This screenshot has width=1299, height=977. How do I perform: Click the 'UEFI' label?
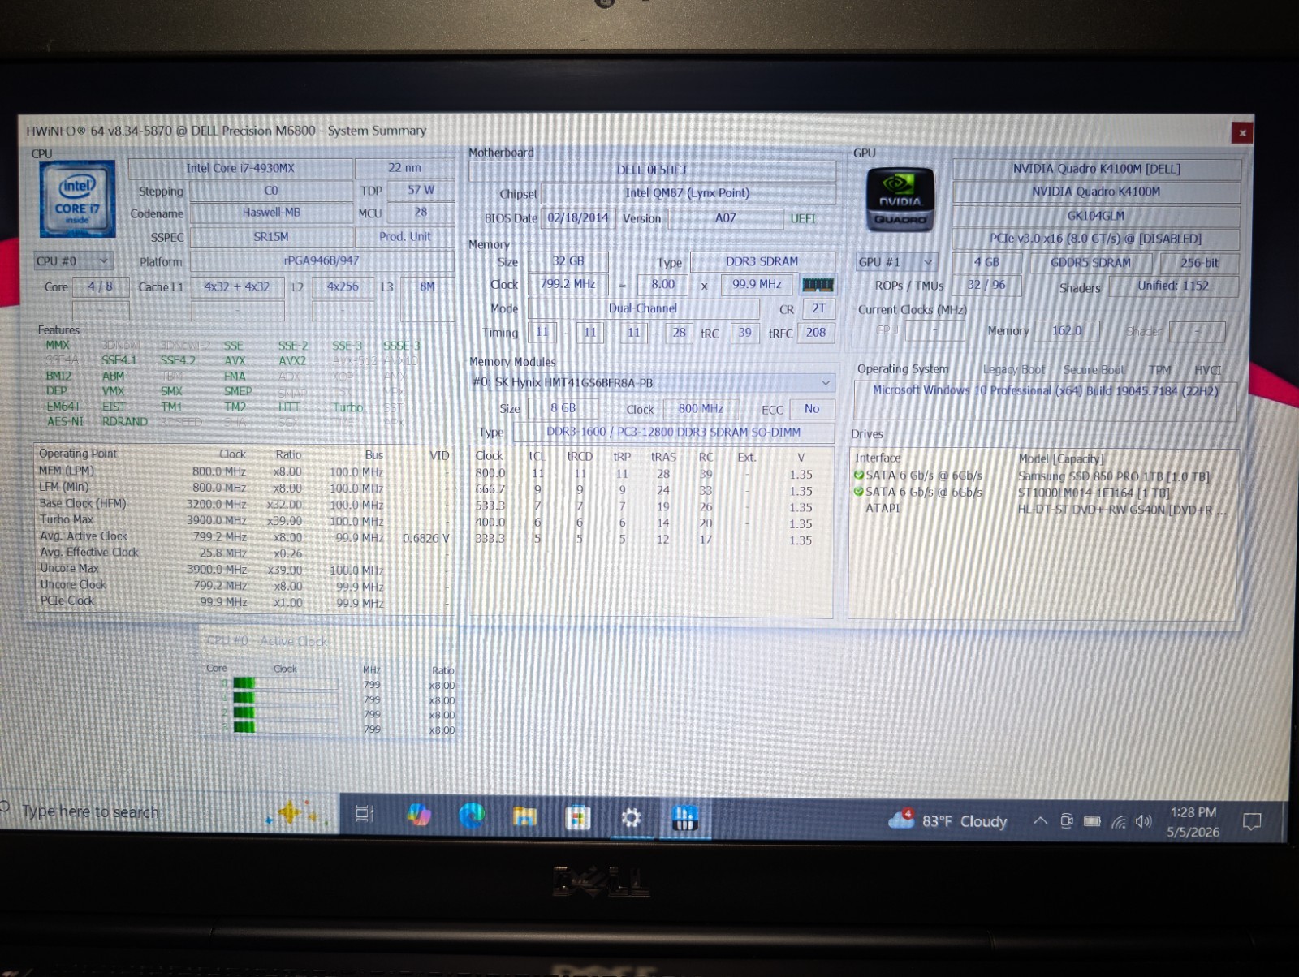click(803, 218)
